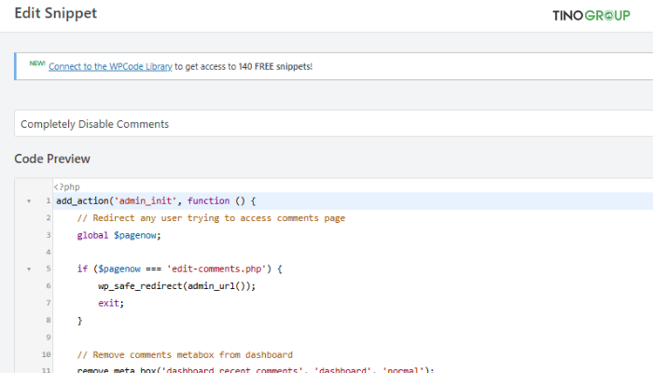The height and width of the screenshot is (373, 653).
Task: Click the 'NEW!' badge in the notice
Action: click(x=37, y=63)
